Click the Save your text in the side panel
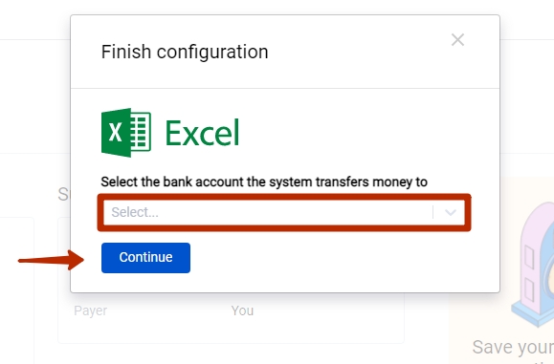554x364 pixels. click(x=513, y=347)
